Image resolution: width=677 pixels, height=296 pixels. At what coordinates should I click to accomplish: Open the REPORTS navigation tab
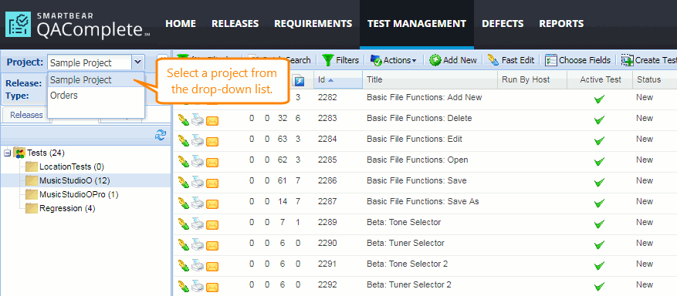coord(561,24)
